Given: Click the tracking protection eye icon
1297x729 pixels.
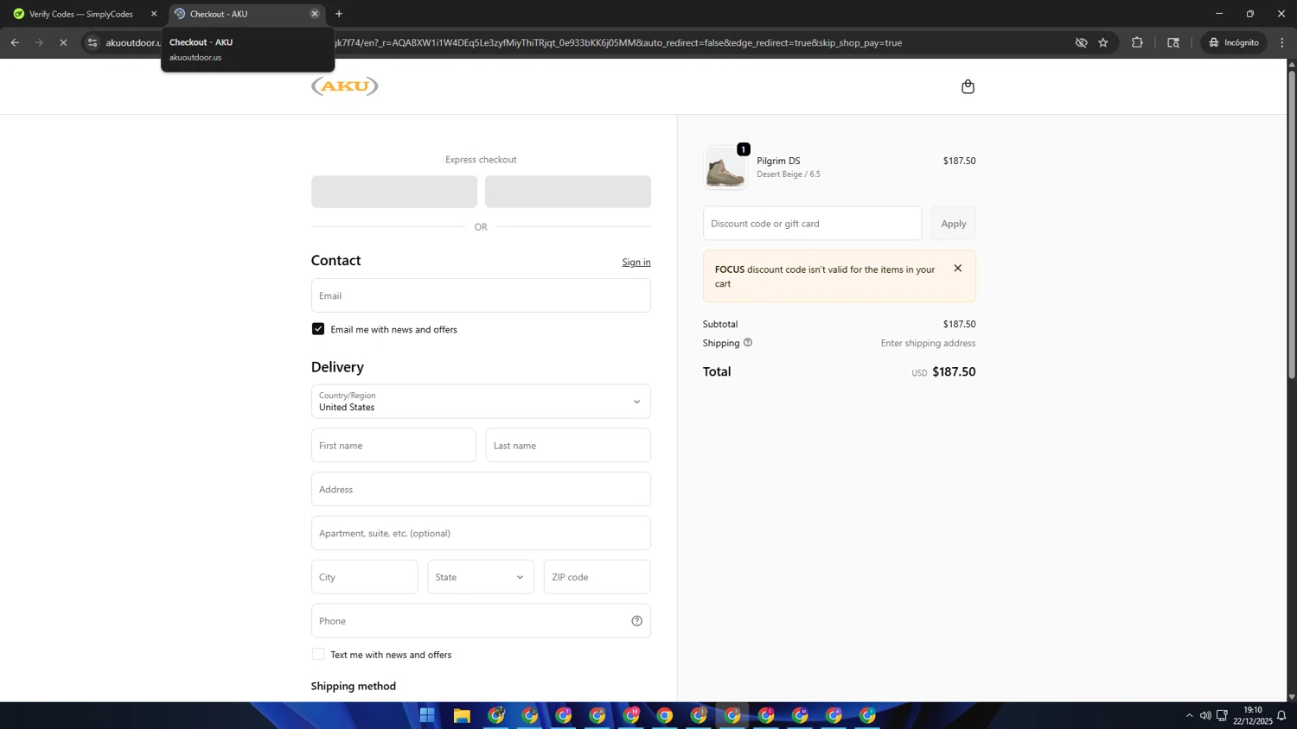Looking at the screenshot, I should 1081,42.
